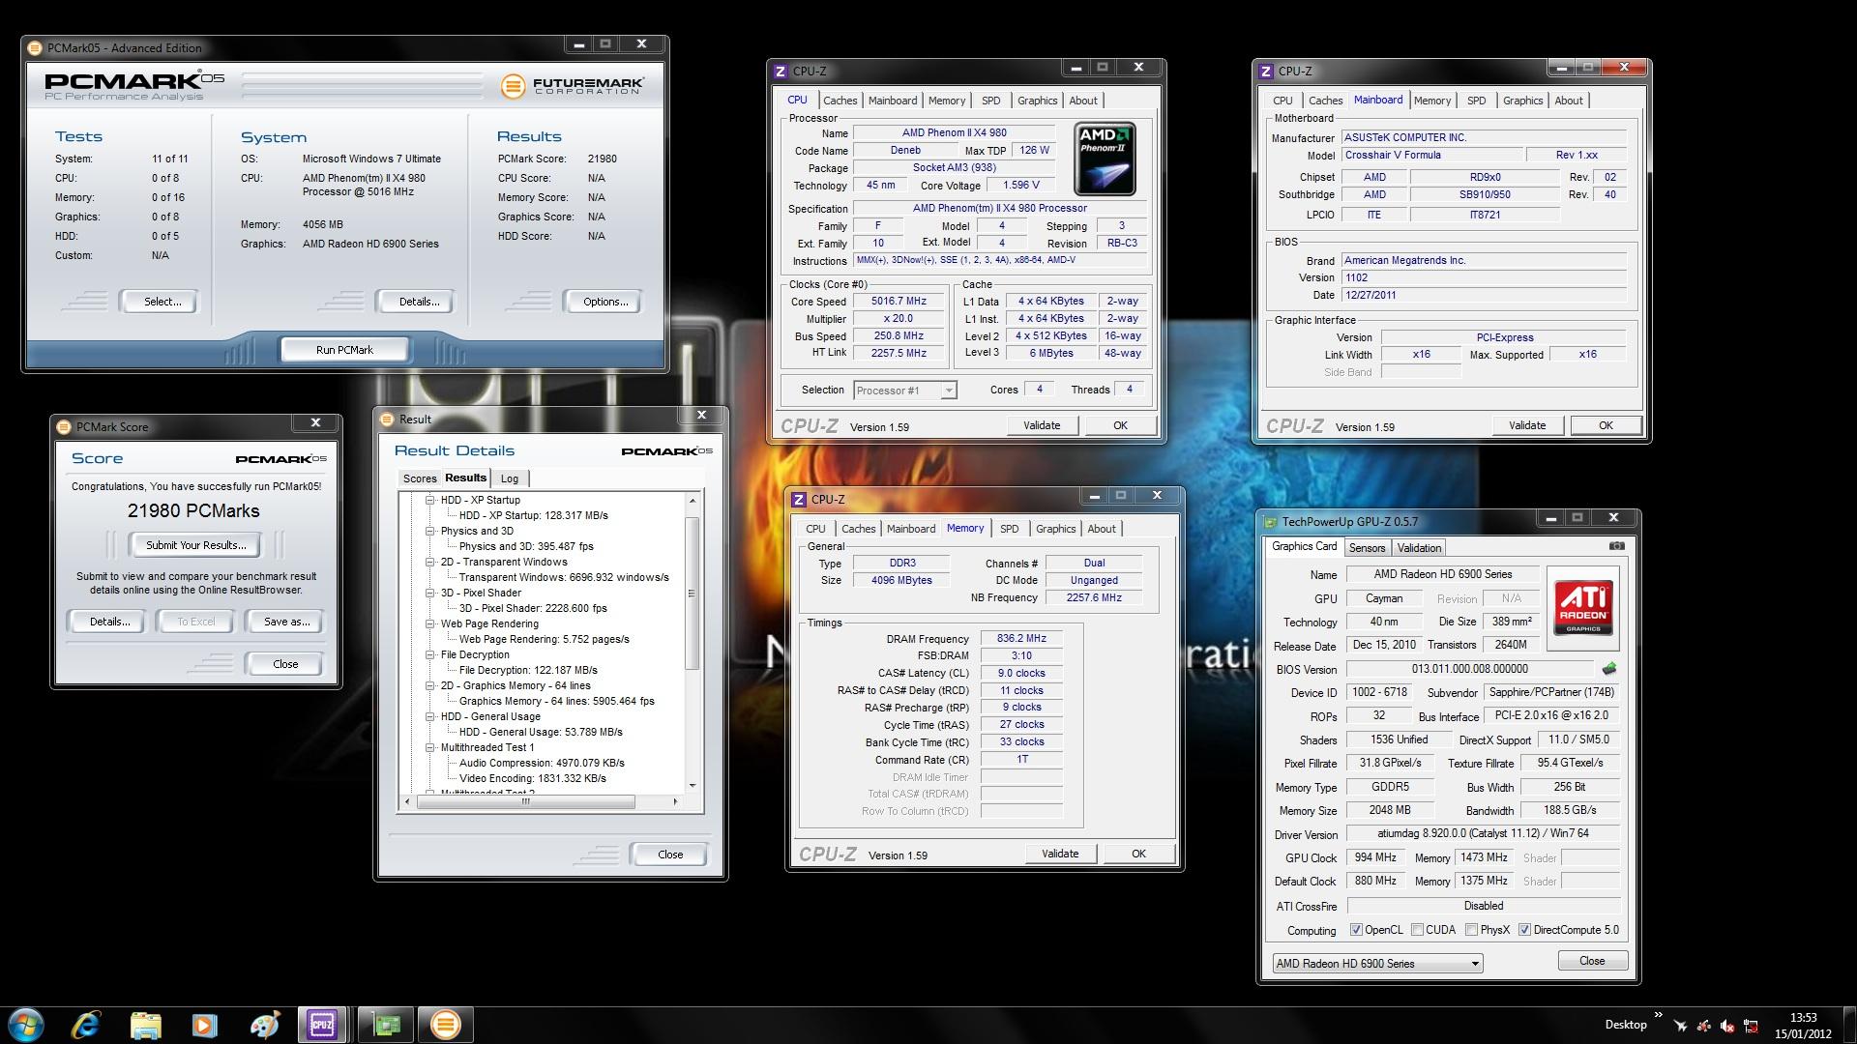
Task: Click the Futuremark Corporation logo
Action: (573, 86)
